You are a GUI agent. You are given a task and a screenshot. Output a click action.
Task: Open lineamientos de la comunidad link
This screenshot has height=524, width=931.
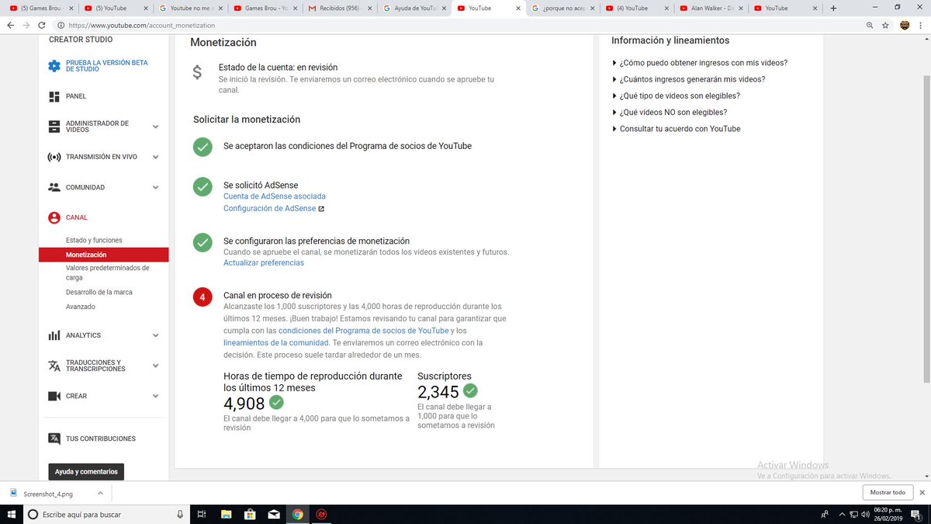pos(276,342)
